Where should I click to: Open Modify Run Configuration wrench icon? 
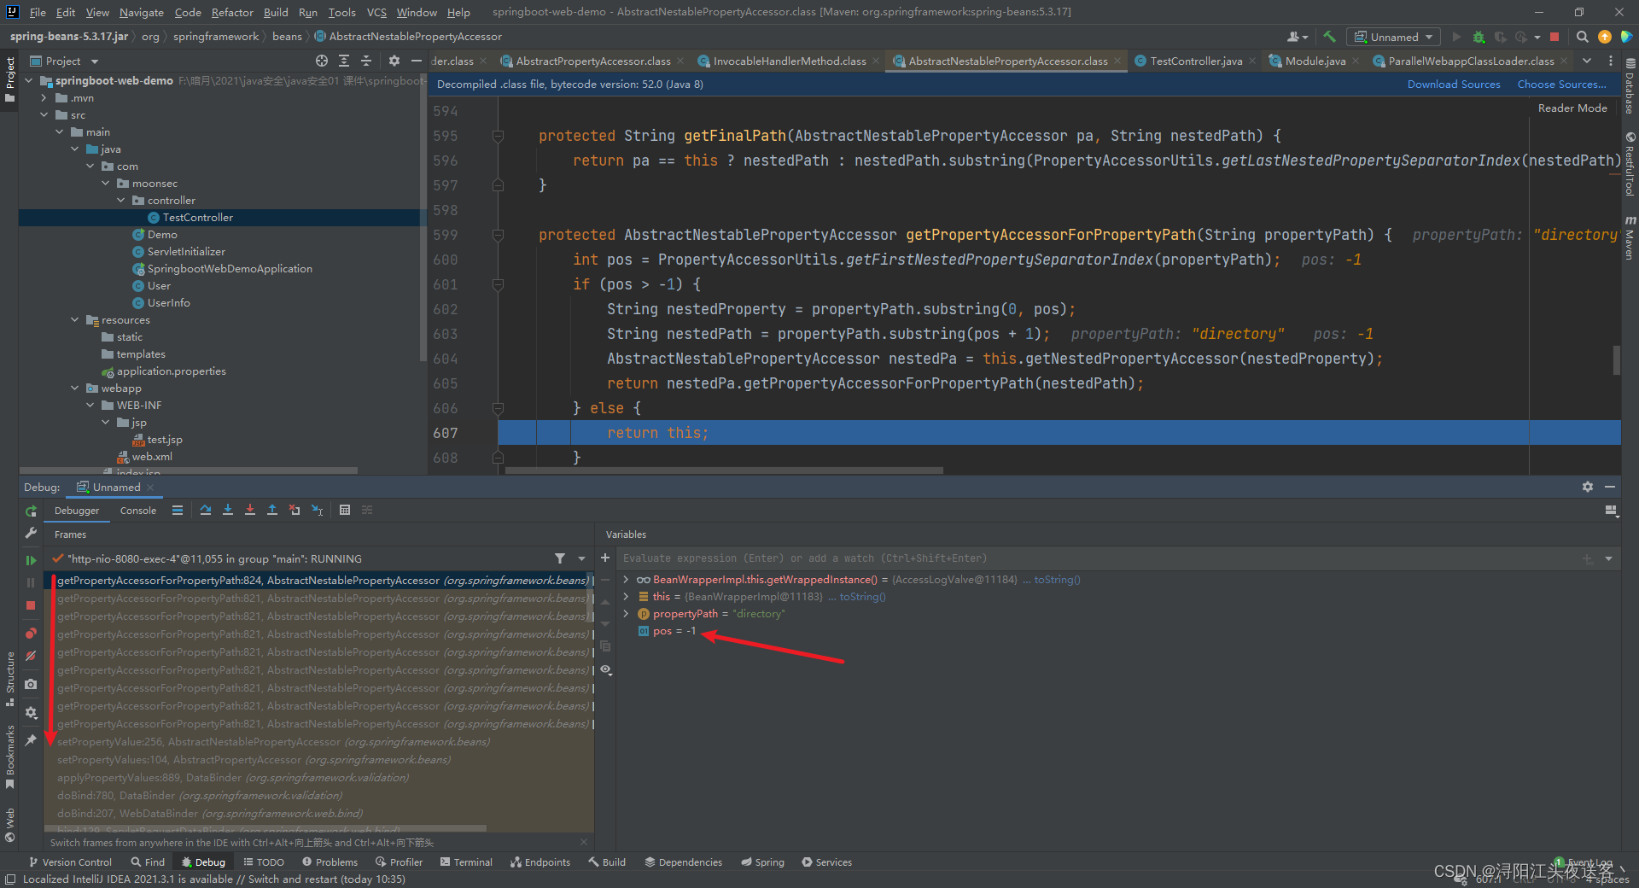coord(31,533)
